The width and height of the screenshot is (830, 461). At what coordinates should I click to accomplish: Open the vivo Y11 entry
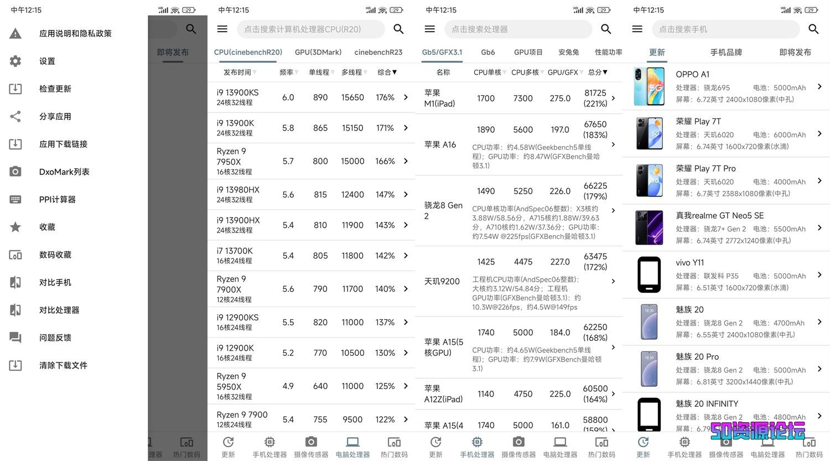[x=726, y=274]
